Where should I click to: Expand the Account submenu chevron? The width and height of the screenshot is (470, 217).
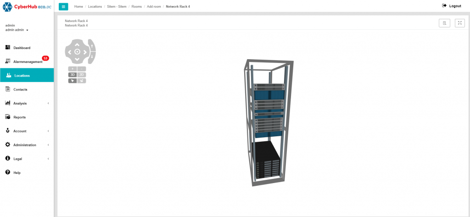coord(48,131)
